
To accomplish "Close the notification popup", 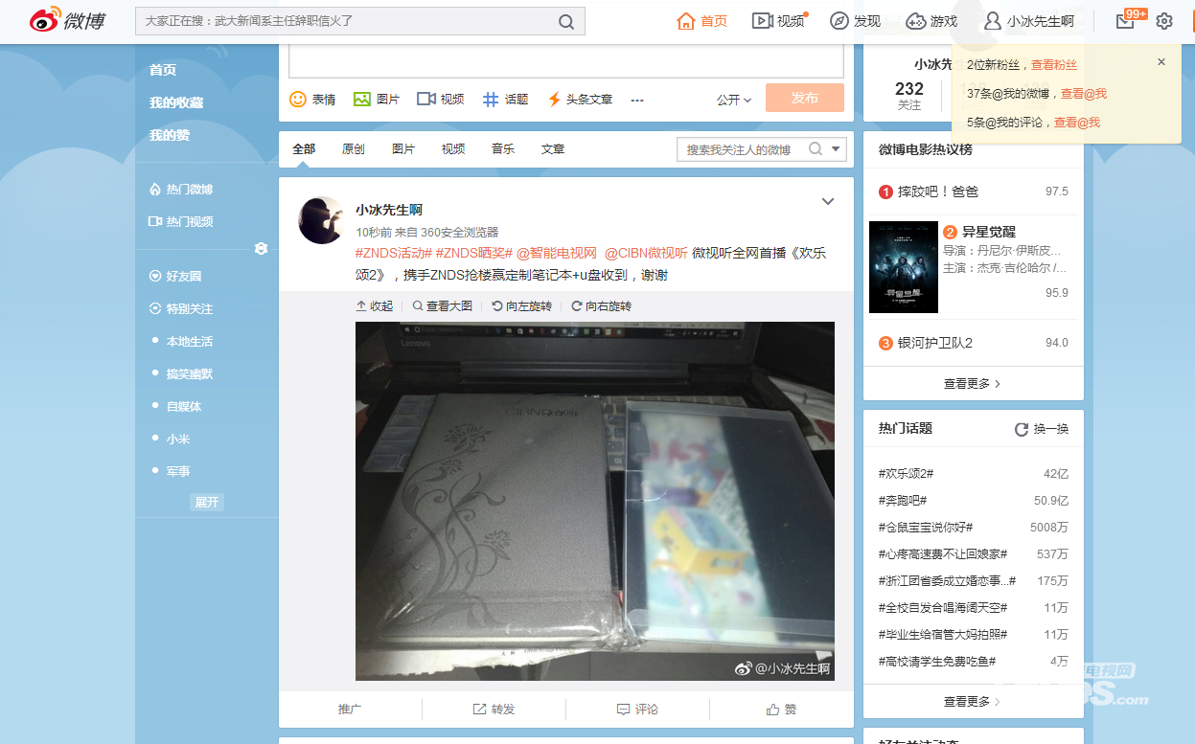I will 1161,62.
